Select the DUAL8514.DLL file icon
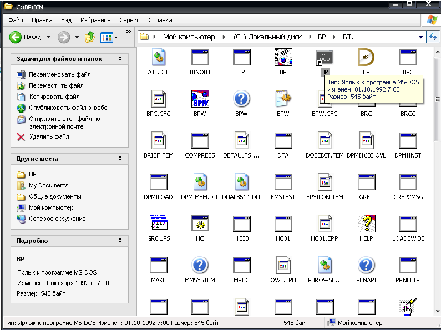 click(x=242, y=182)
